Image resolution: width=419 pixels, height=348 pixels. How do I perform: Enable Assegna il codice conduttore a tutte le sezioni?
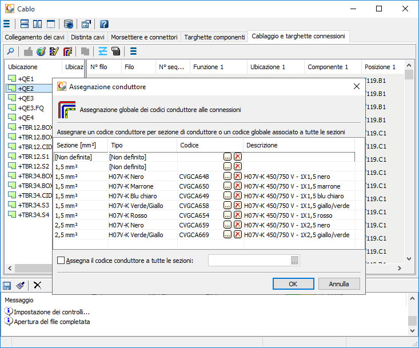click(x=61, y=261)
